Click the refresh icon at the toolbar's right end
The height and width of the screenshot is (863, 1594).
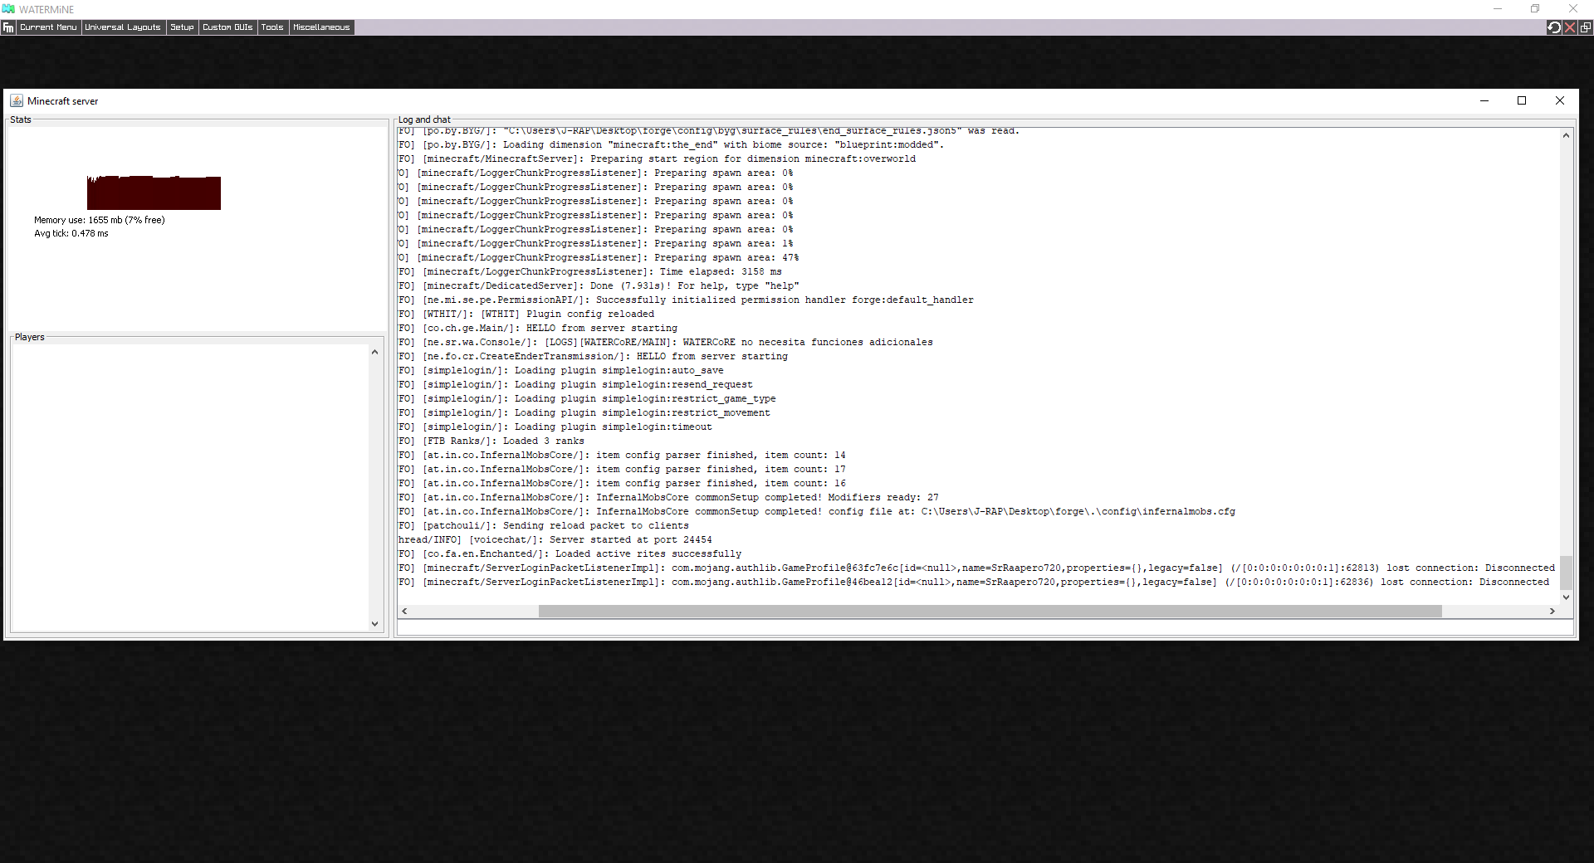pos(1554,27)
